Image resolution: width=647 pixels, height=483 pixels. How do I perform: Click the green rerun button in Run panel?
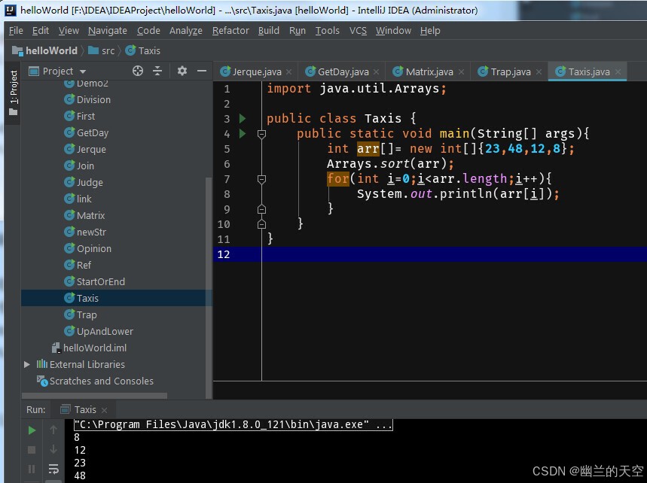coord(32,430)
